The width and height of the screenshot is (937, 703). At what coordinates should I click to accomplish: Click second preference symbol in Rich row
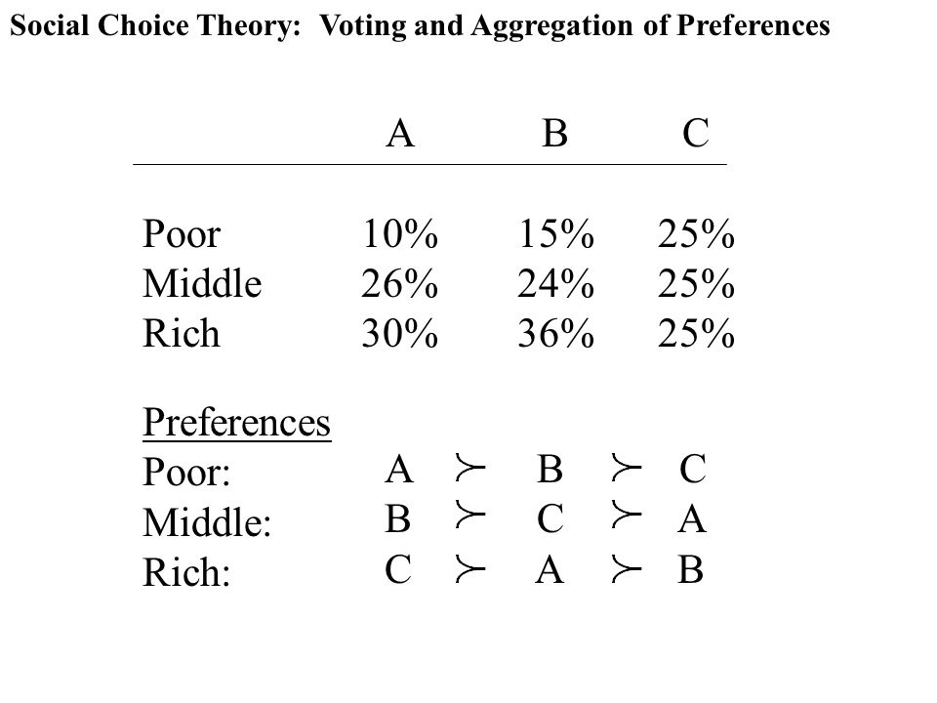pyautogui.click(x=627, y=568)
